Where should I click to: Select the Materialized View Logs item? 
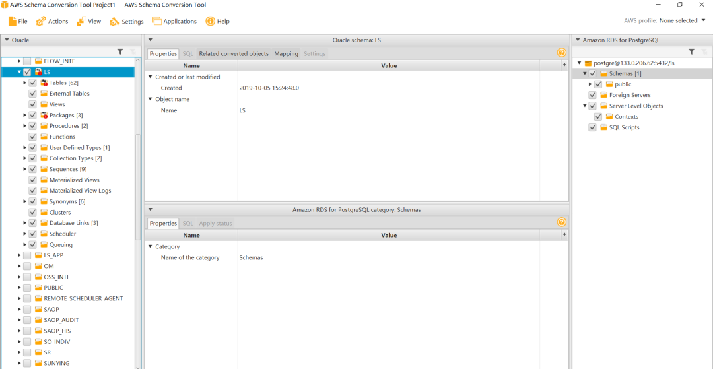80,191
